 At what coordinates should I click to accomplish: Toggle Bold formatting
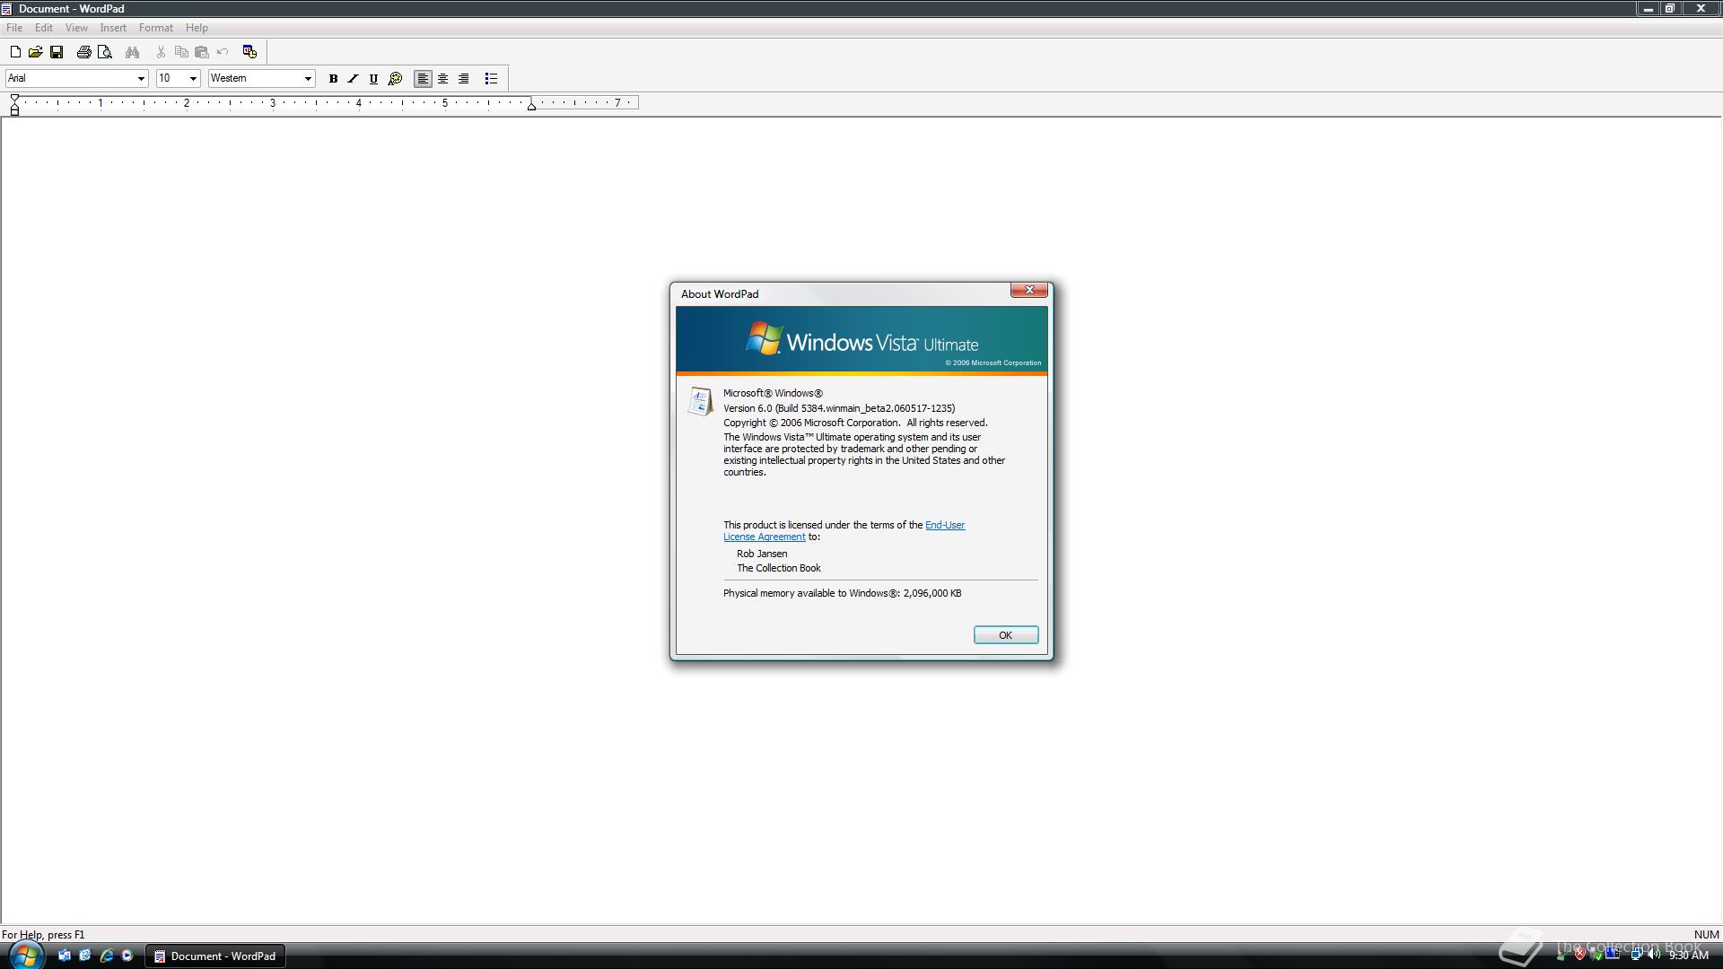tap(333, 79)
